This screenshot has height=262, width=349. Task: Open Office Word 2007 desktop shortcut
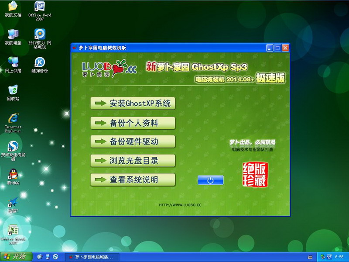coord(40,10)
